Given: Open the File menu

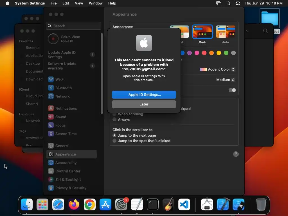Looking at the screenshot, I should click(x=54, y=3).
